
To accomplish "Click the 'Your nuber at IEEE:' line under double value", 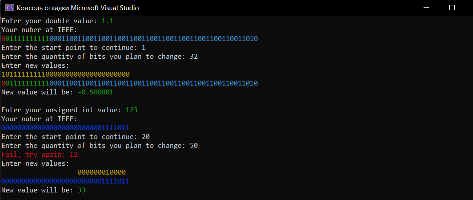I will click(40, 30).
